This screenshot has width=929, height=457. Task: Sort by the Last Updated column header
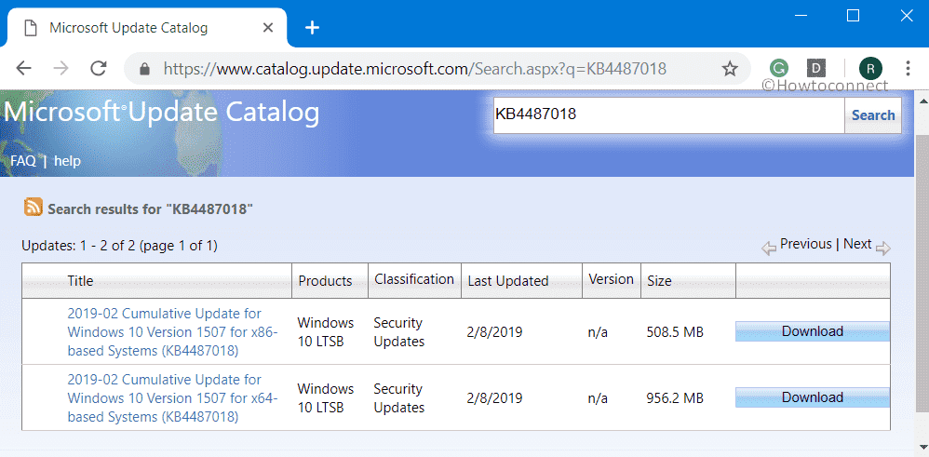(x=507, y=280)
